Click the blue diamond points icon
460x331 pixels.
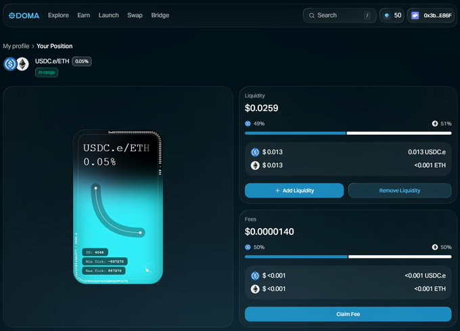(387, 16)
